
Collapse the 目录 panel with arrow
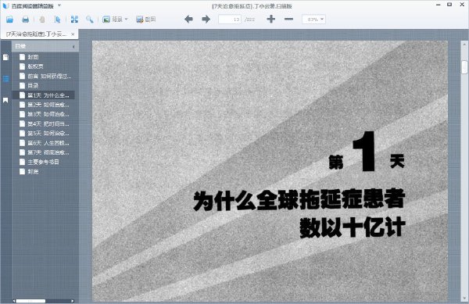(x=73, y=46)
